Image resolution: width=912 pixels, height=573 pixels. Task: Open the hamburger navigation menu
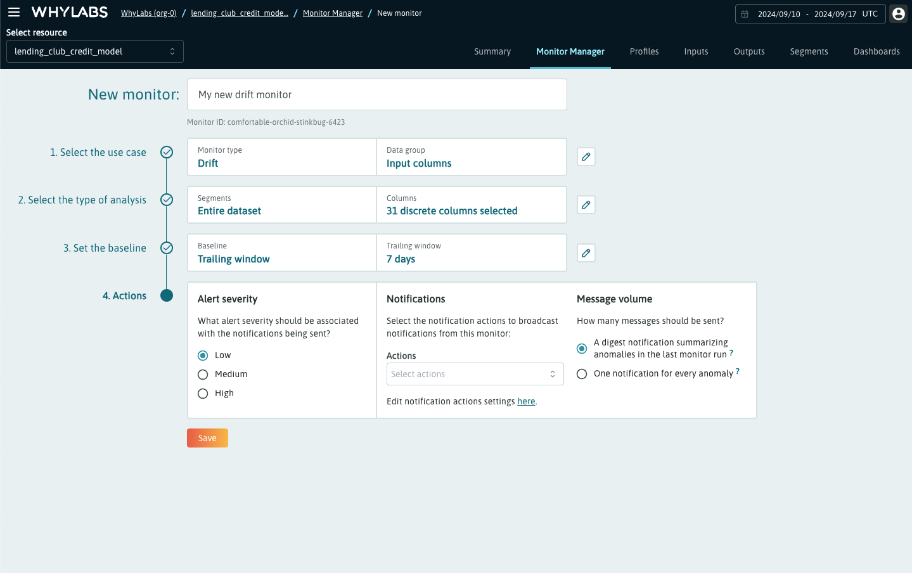(x=14, y=12)
